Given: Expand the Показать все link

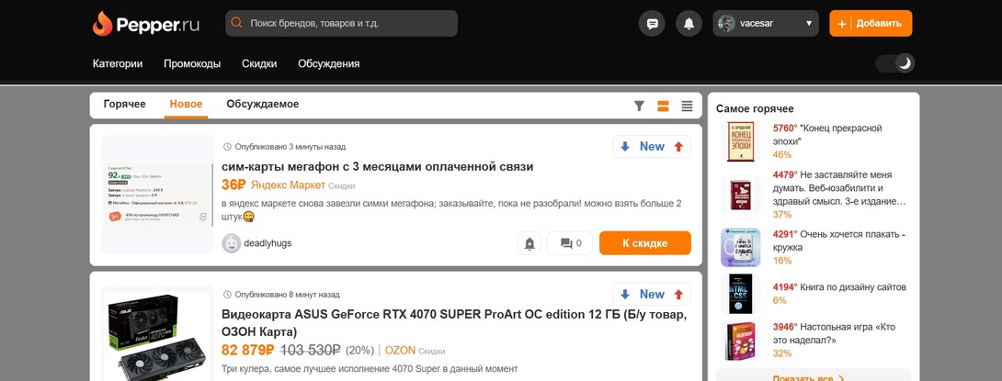Looking at the screenshot, I should [x=809, y=377].
